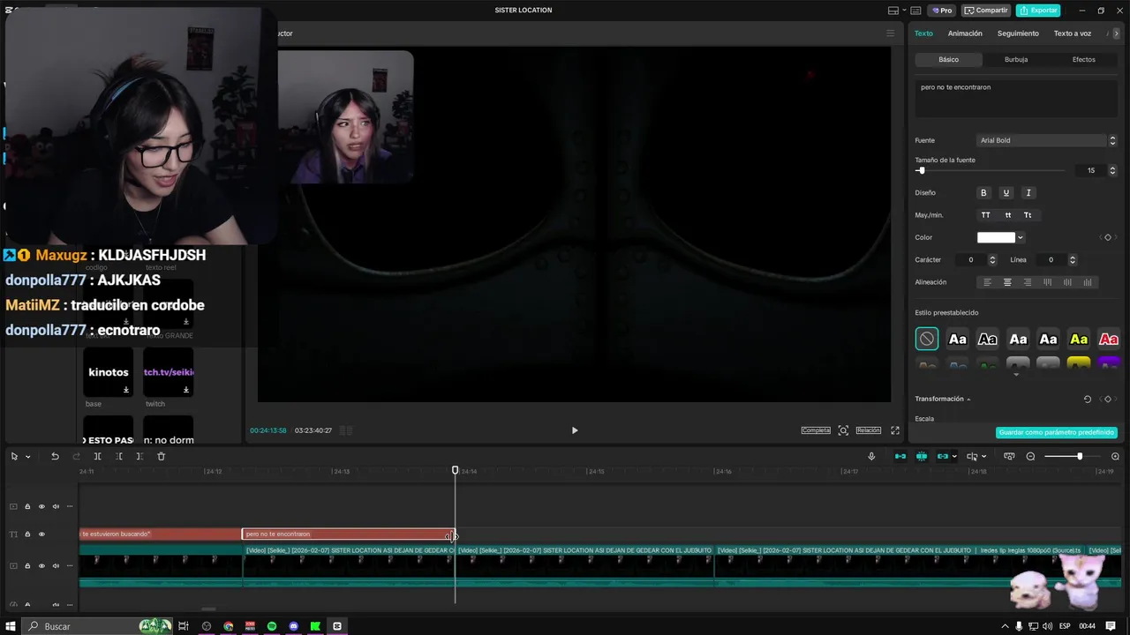The image size is (1130, 635).
Task: Adjust the timeline zoom slider handle
Action: 1079,456
